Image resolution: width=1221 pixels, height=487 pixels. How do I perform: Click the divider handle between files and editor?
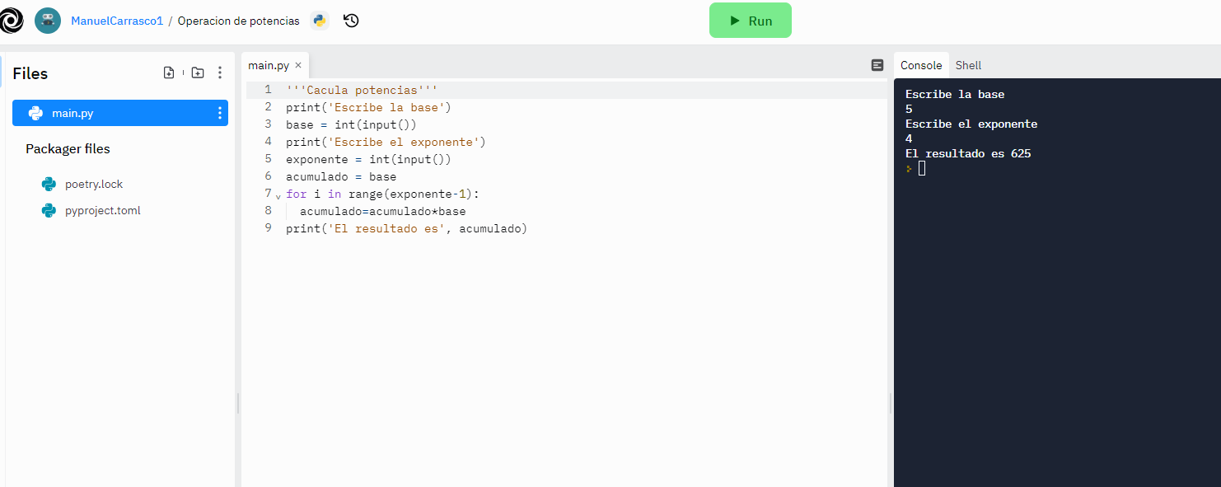[x=238, y=403]
